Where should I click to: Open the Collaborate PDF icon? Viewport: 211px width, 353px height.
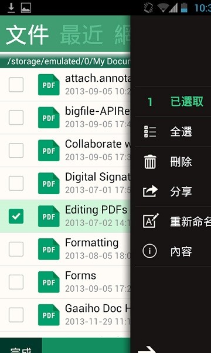(x=49, y=151)
